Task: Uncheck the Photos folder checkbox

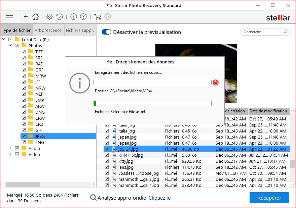Action: 17,46
